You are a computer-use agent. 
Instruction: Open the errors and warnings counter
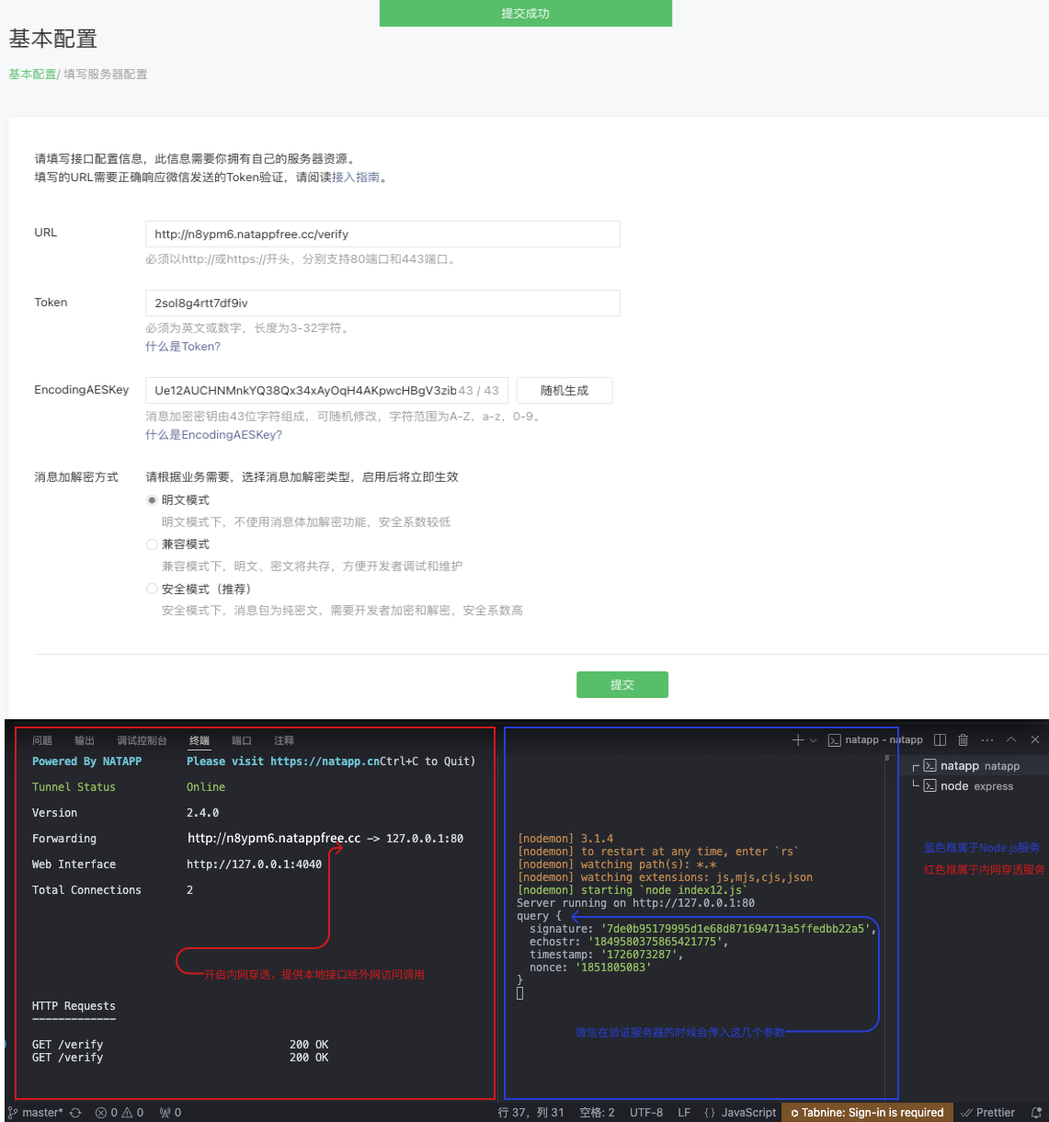click(x=120, y=1113)
